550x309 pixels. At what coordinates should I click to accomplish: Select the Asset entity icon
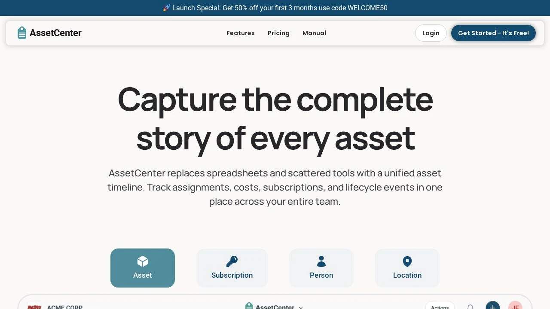click(x=142, y=262)
